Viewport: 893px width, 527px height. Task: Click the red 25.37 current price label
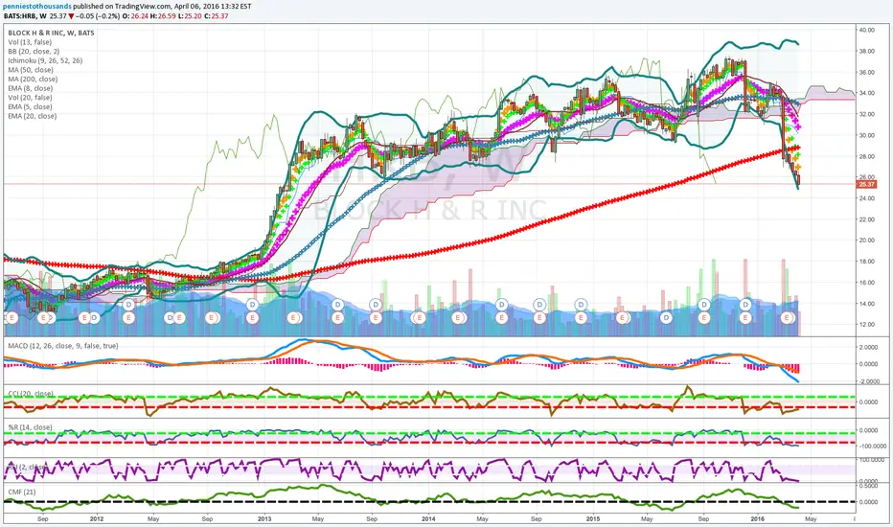pyautogui.click(x=866, y=185)
